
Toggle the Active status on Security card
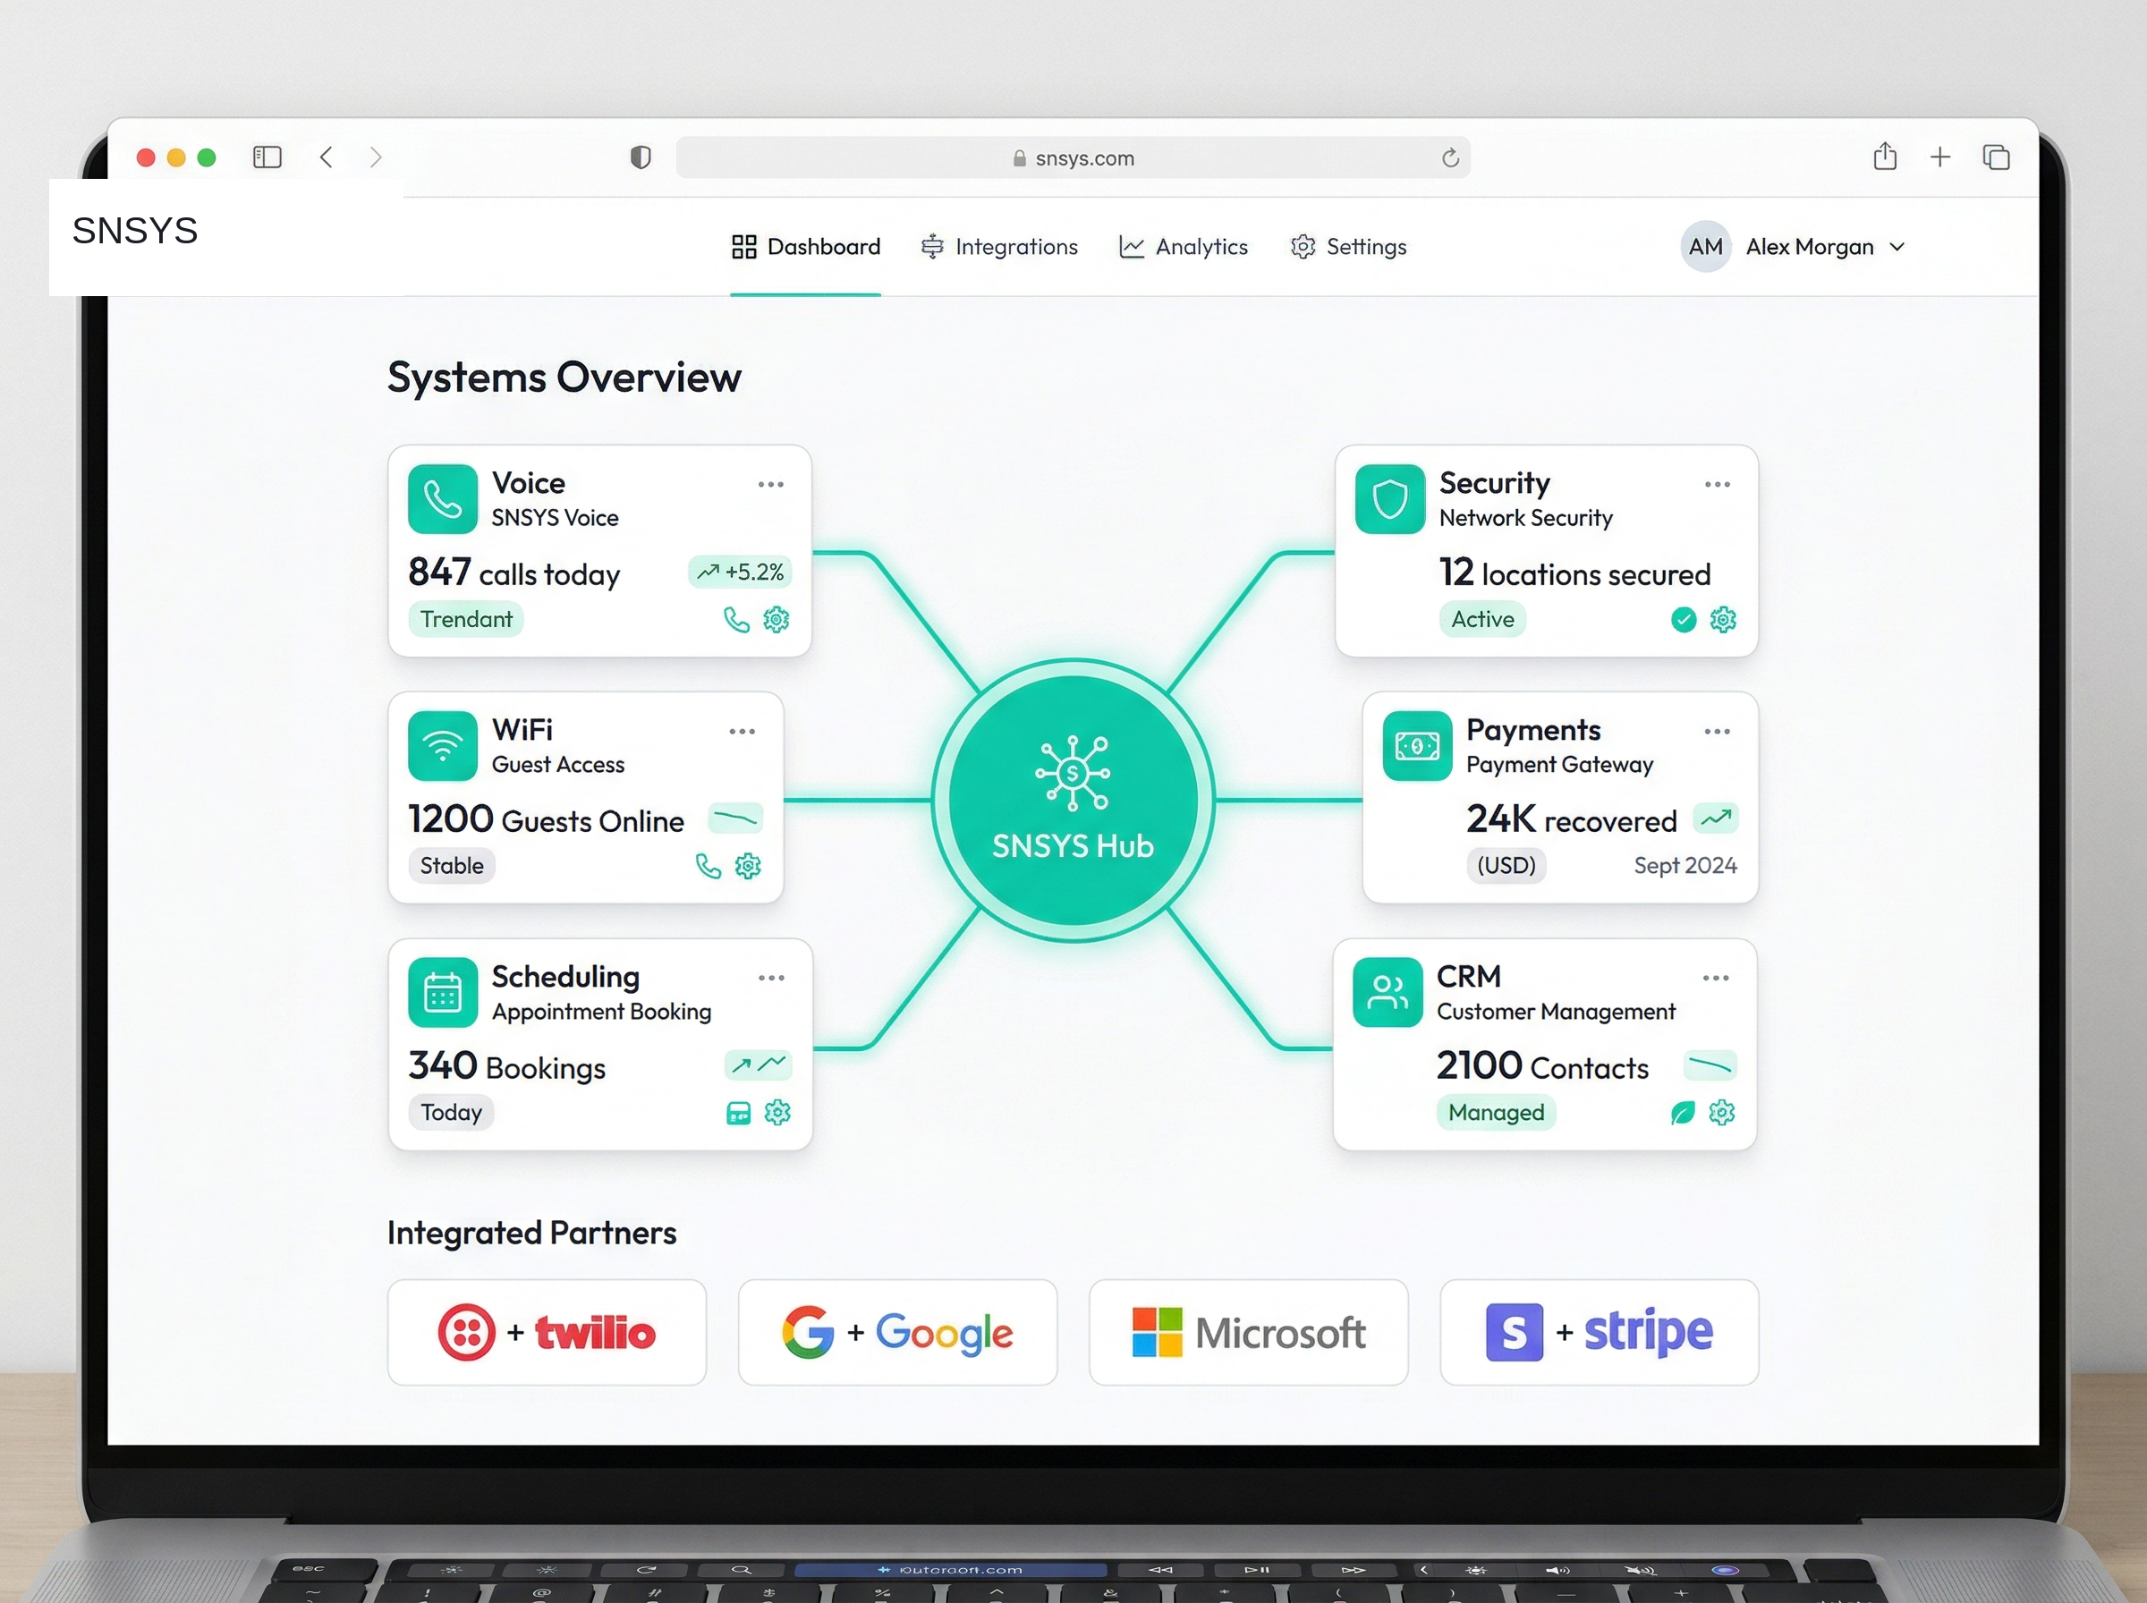(1482, 619)
